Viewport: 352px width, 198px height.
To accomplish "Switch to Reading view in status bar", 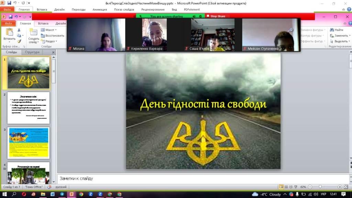I will (291, 187).
